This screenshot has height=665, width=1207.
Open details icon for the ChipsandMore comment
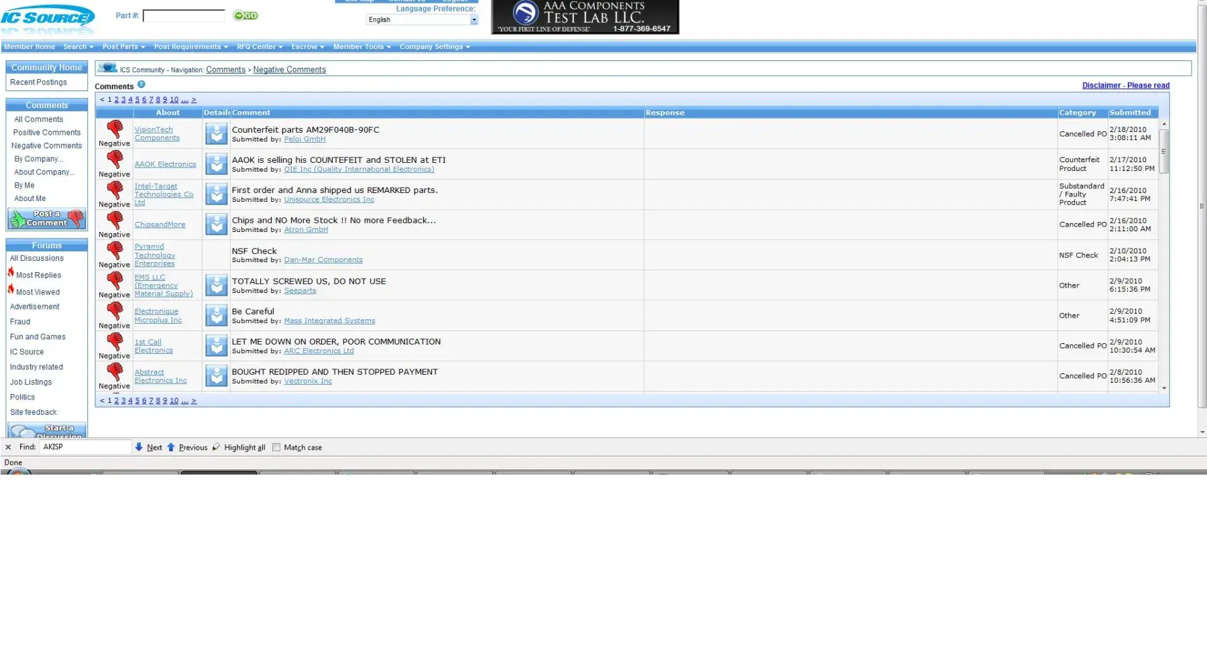pos(216,225)
